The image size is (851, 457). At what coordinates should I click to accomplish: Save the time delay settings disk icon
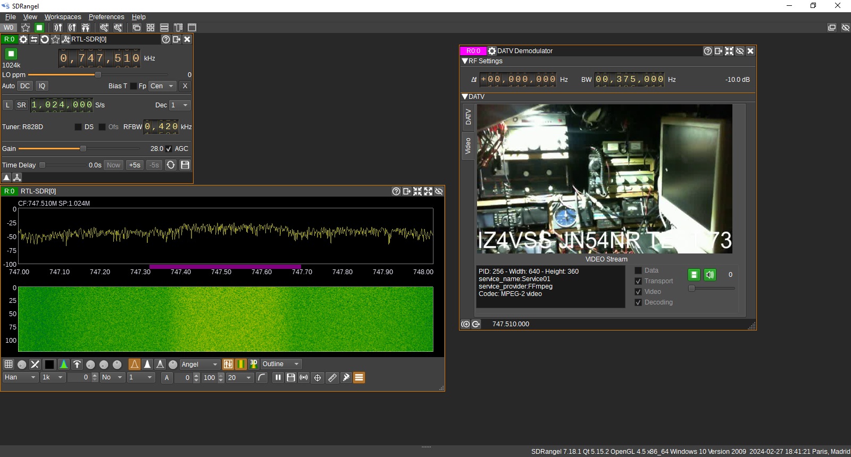coord(185,165)
